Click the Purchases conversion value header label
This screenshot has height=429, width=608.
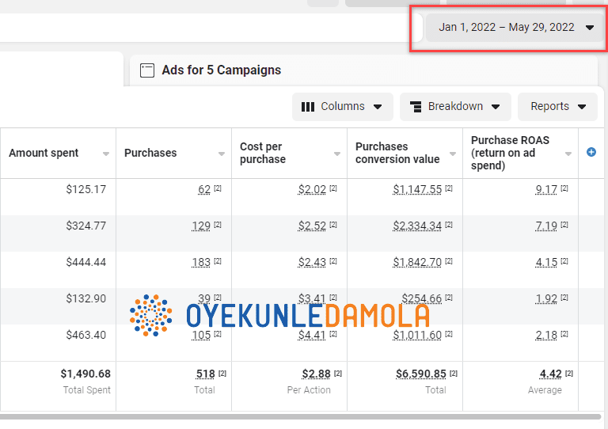pyautogui.click(x=397, y=153)
